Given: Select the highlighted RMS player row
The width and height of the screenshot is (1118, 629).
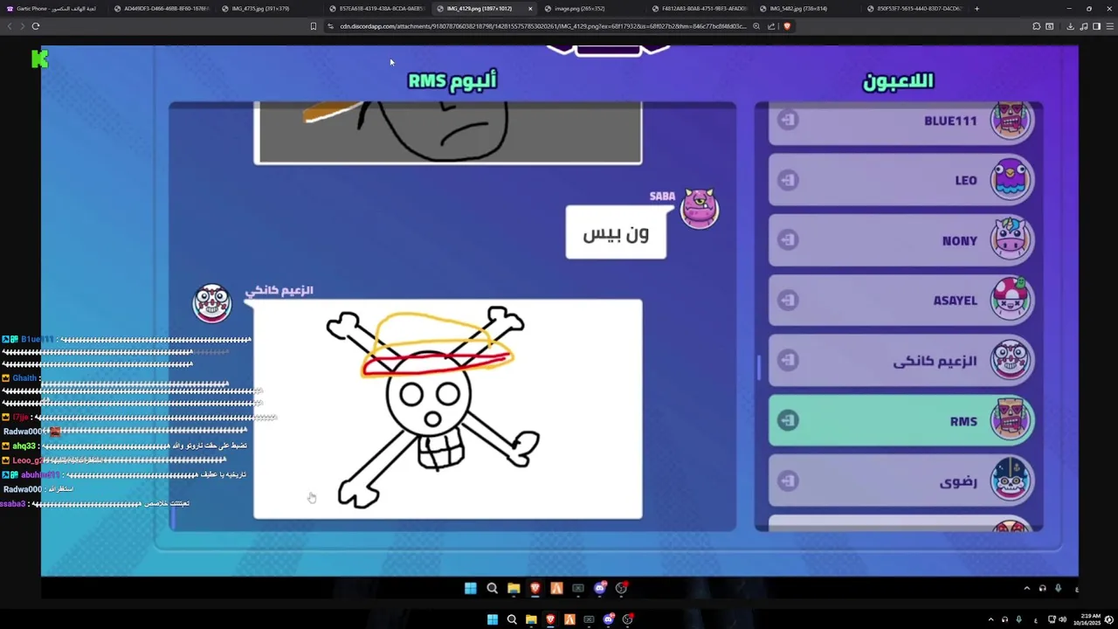Looking at the screenshot, I should pyautogui.click(x=901, y=421).
